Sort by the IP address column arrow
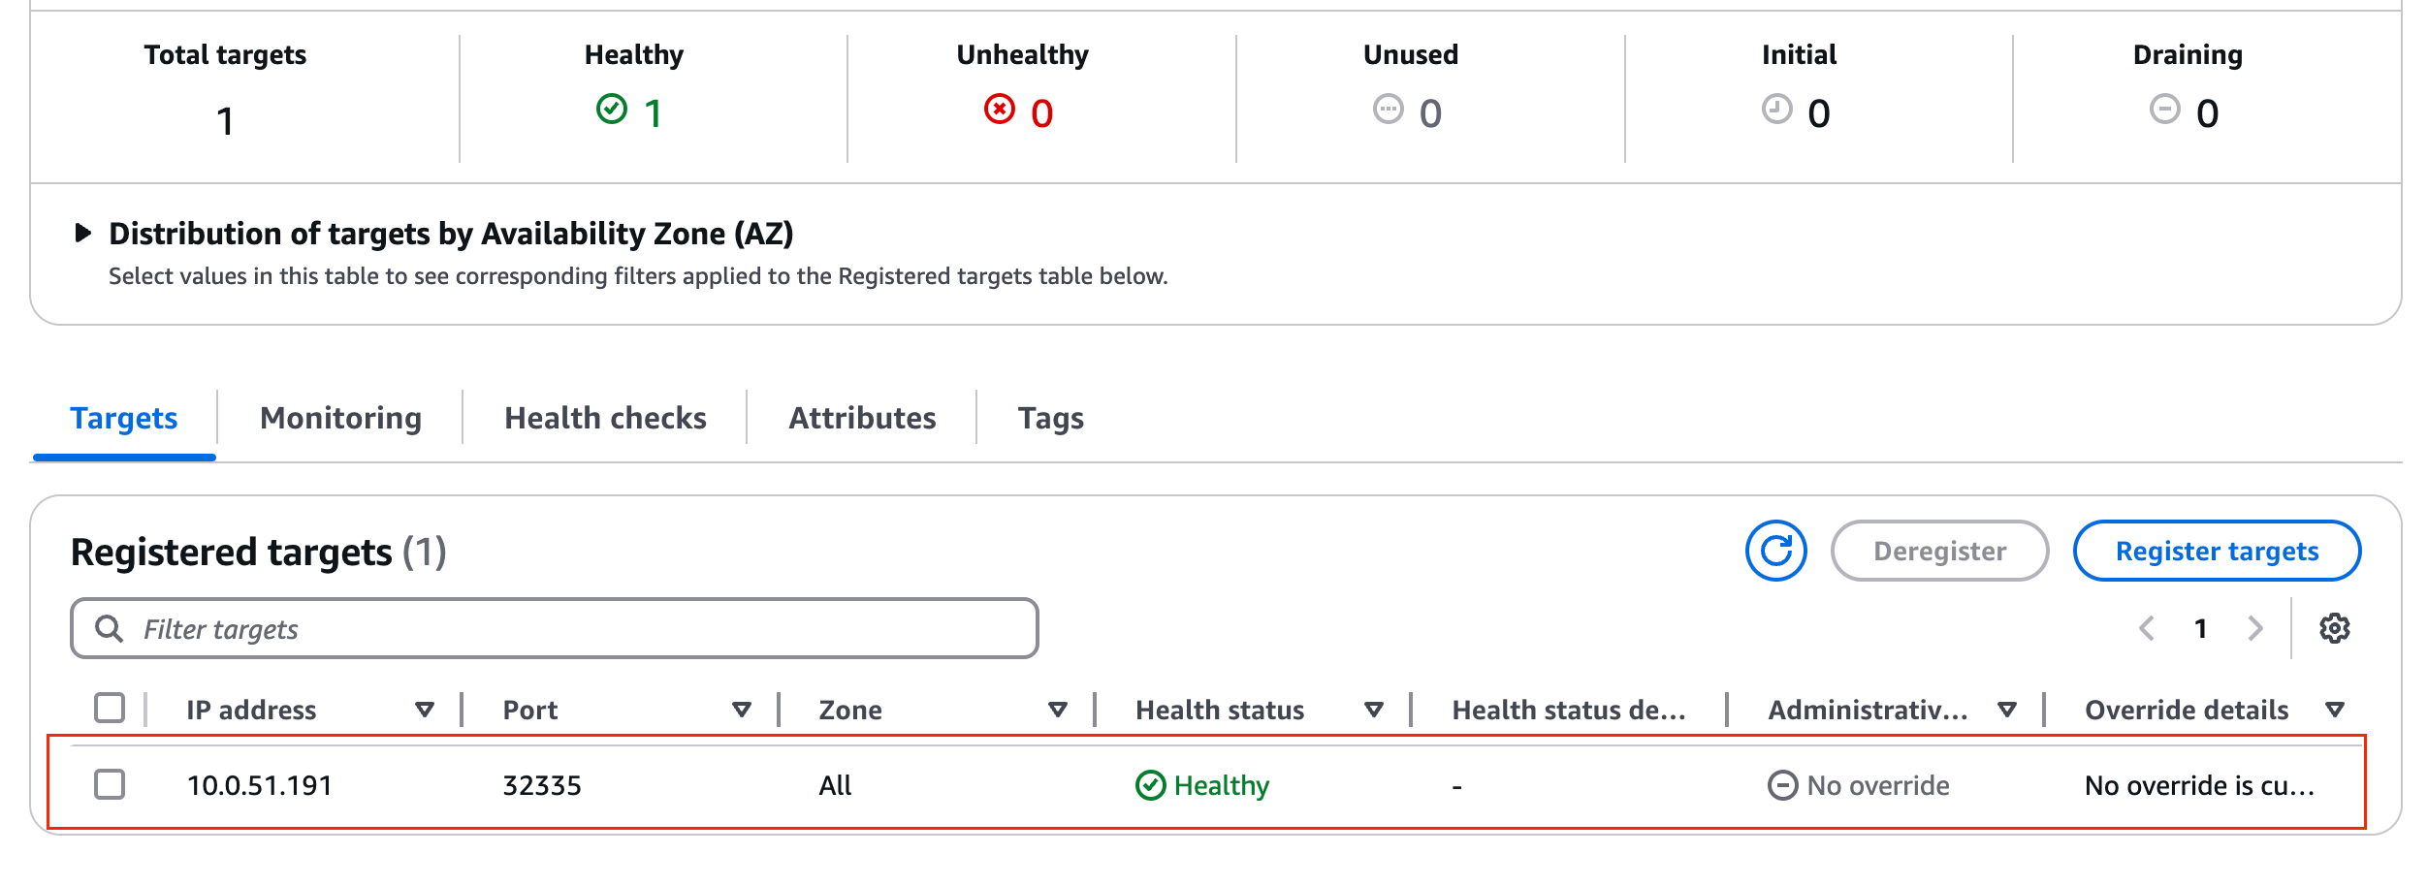Viewport: 2428px width, 886px height. point(424,711)
